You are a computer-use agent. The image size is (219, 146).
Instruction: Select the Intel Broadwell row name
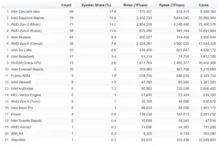click(23, 56)
